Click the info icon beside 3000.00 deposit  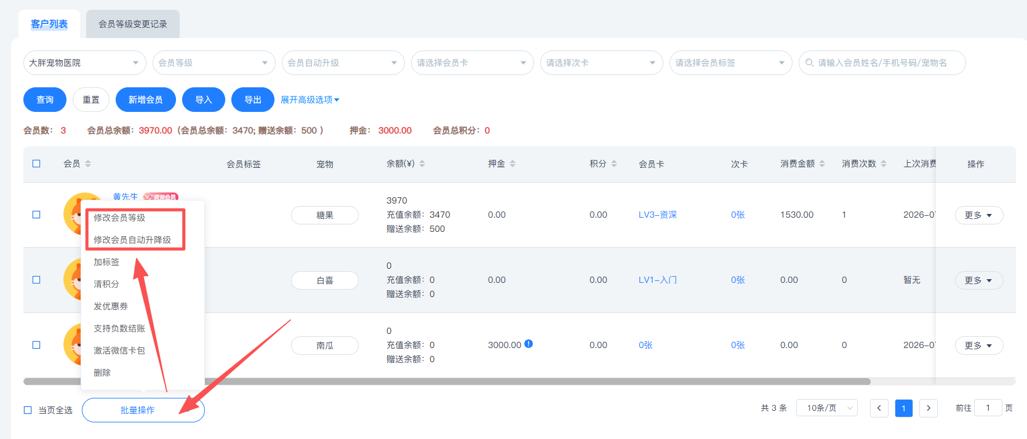(x=529, y=344)
